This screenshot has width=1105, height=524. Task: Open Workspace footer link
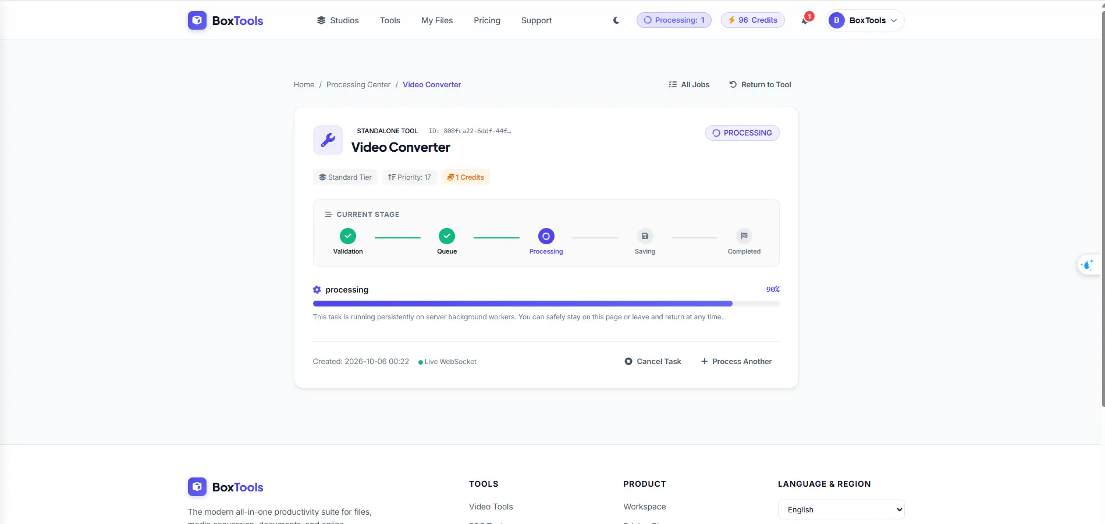point(645,507)
